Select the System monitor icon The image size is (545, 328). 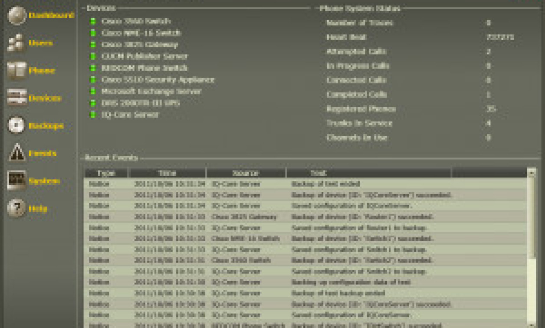tap(17, 181)
